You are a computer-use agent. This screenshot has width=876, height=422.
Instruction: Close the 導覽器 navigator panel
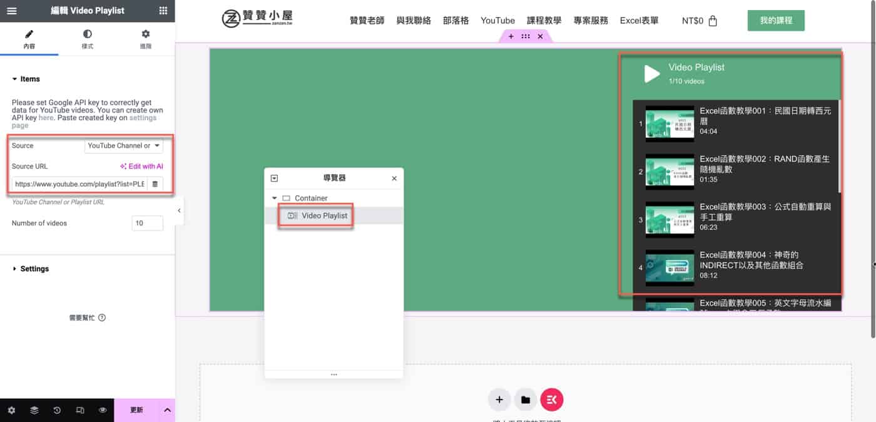394,178
